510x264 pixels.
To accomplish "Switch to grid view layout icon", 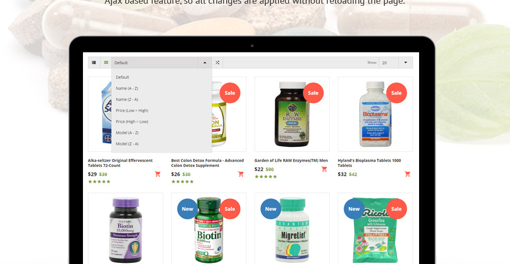I will tap(106, 62).
